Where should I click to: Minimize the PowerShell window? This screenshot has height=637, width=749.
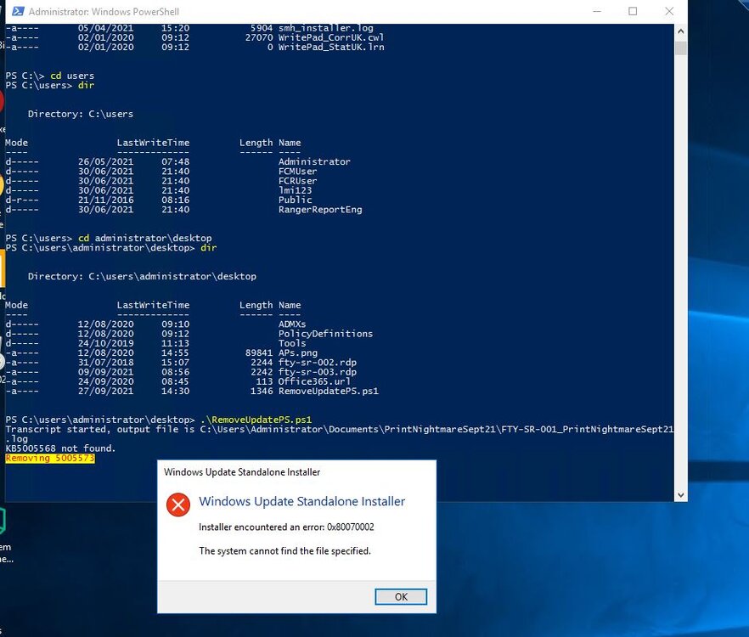click(x=597, y=11)
